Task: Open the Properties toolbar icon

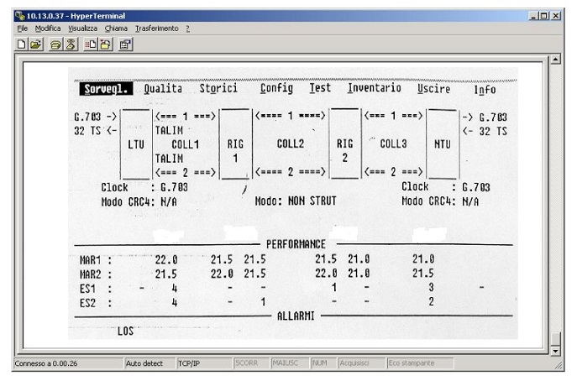Action: pyautogui.click(x=124, y=44)
